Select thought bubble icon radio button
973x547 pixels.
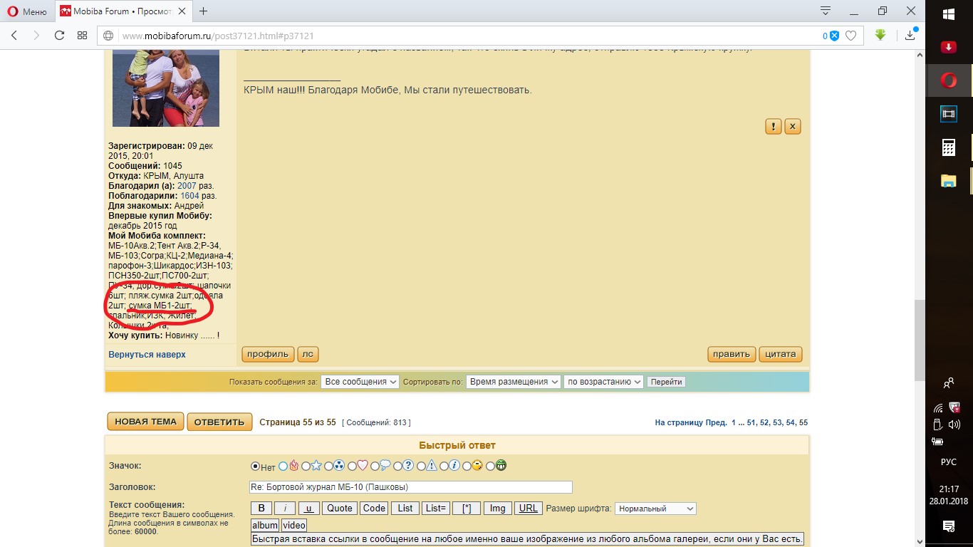375,467
